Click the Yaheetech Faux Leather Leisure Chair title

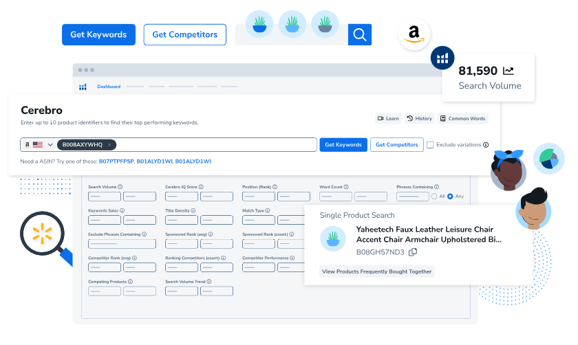click(429, 234)
